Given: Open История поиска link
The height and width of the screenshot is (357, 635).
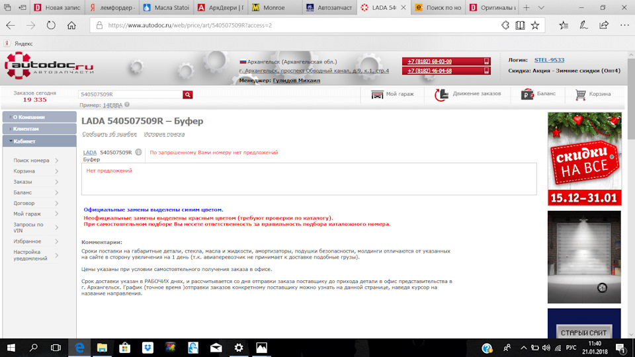Looking at the screenshot, I should [x=165, y=134].
